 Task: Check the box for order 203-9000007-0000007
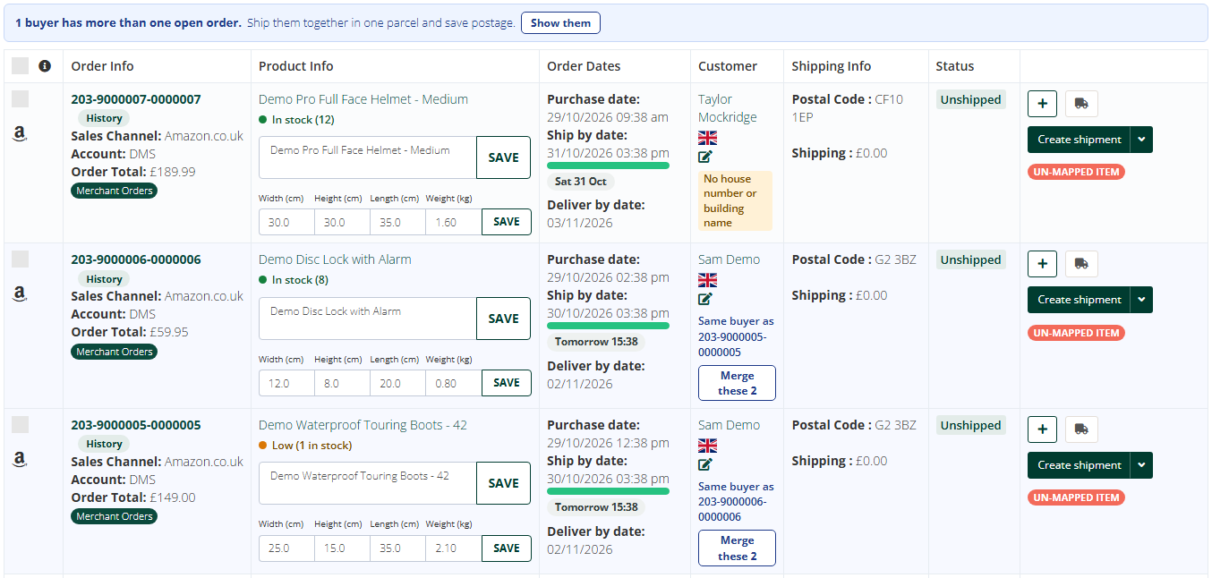(20, 99)
